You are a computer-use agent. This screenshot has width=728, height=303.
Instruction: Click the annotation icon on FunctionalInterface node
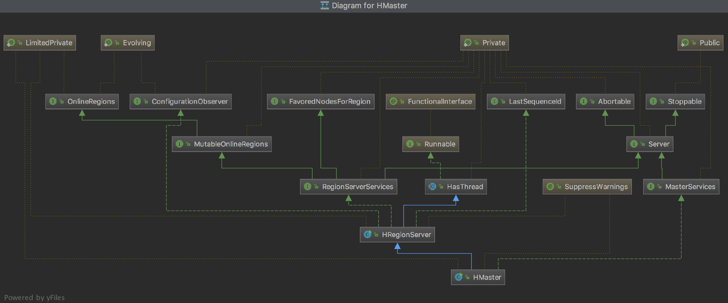[x=393, y=101]
